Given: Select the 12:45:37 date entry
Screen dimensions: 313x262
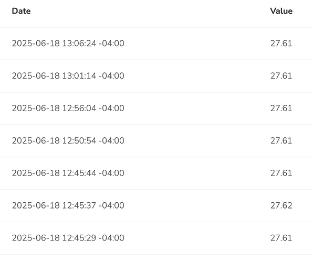Looking at the screenshot, I should [68, 205].
